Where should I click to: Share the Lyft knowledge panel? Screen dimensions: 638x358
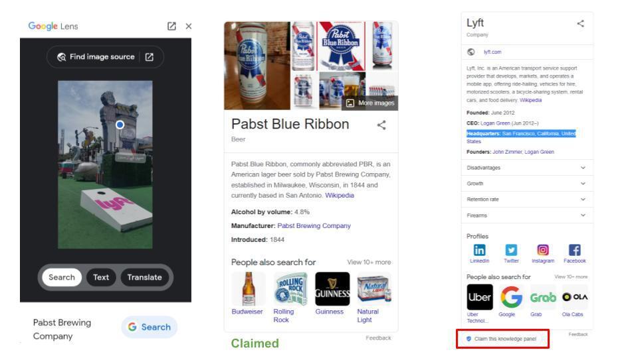coord(581,24)
